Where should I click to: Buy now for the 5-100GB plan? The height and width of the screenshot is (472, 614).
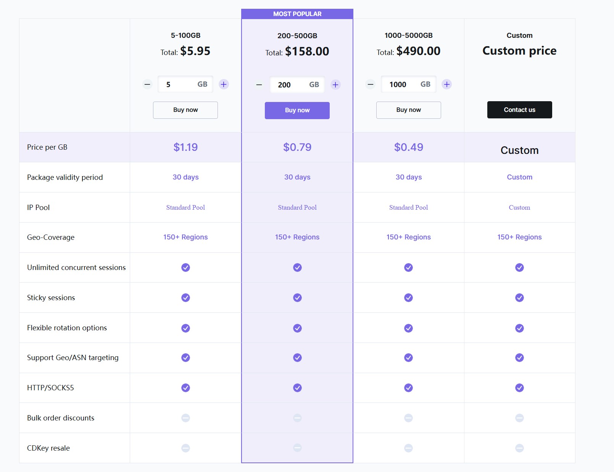pyautogui.click(x=185, y=110)
